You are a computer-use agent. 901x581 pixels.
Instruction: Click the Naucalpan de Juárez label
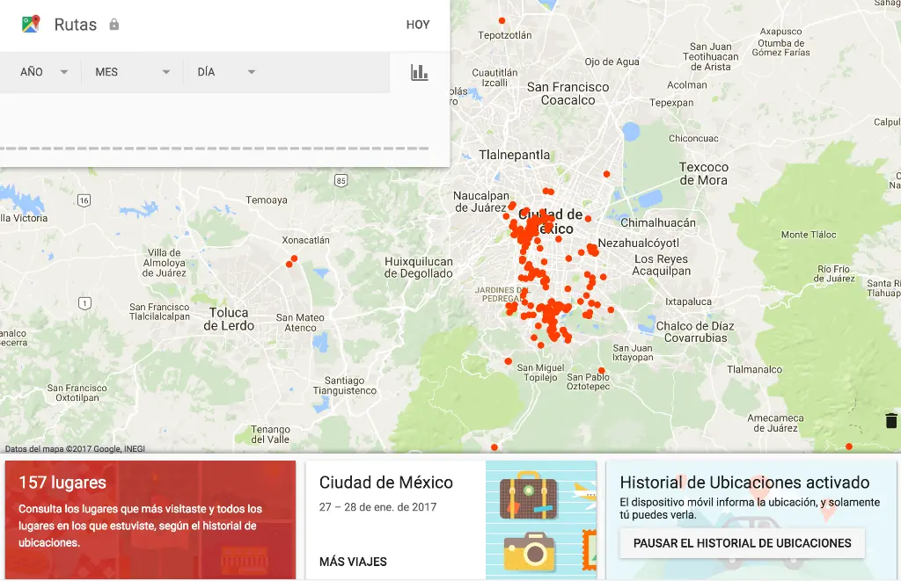pyautogui.click(x=481, y=201)
